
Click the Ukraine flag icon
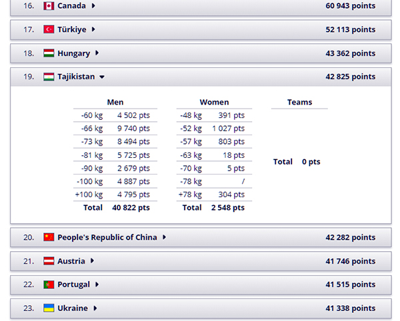pos(49,308)
